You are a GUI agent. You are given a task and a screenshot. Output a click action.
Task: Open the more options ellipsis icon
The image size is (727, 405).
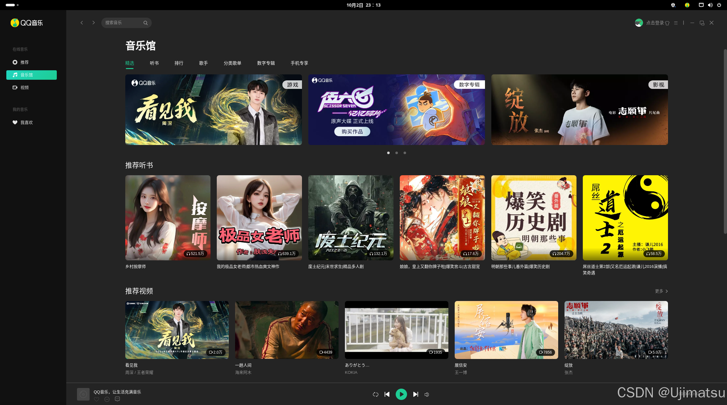(x=107, y=399)
